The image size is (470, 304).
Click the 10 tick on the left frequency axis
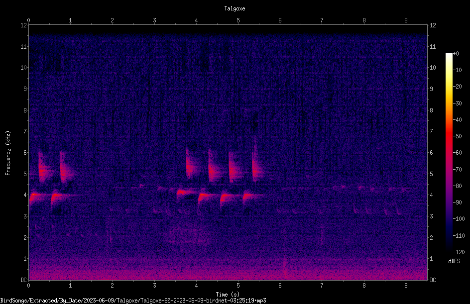23,68
